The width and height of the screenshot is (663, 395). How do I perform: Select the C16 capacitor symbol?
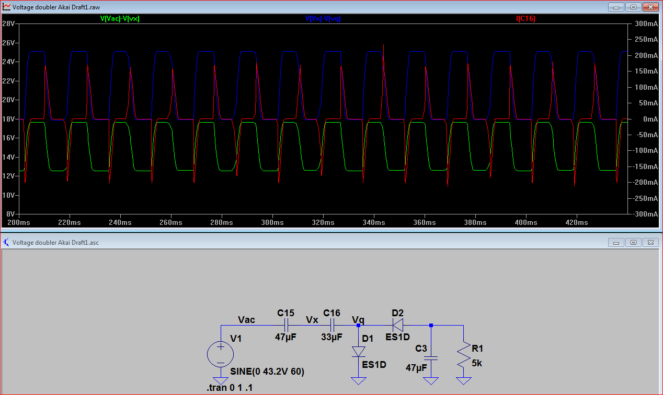click(332, 325)
